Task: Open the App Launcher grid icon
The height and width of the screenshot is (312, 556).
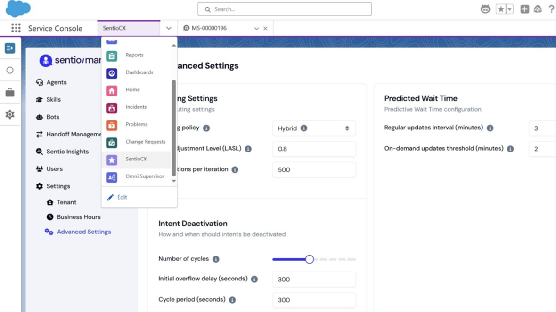Action: coord(16,28)
